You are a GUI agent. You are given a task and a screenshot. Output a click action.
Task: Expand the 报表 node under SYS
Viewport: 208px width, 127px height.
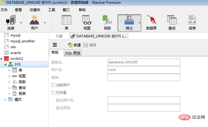coord(9,94)
